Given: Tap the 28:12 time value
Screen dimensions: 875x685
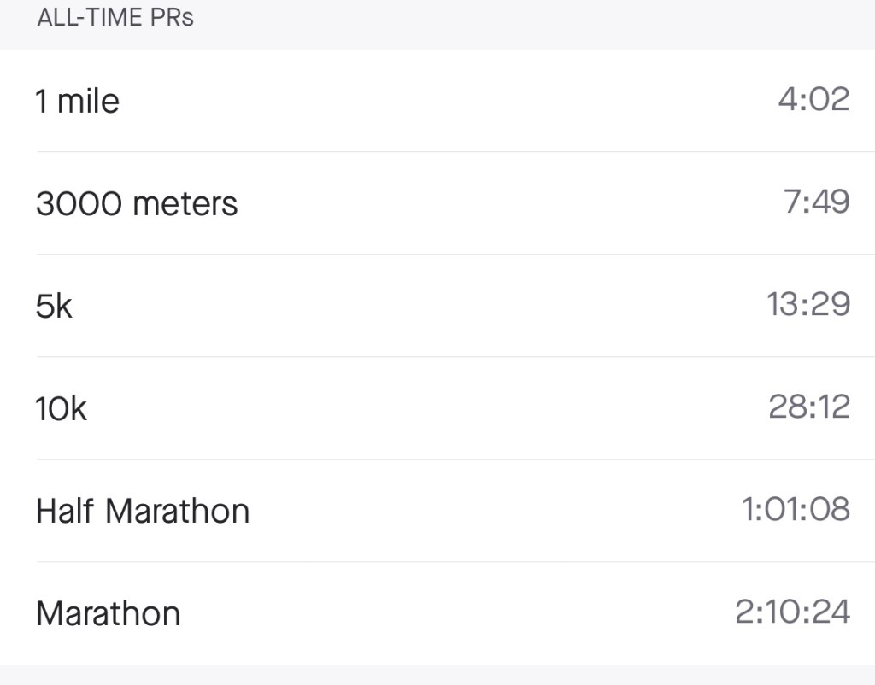Looking at the screenshot, I should [x=809, y=407].
